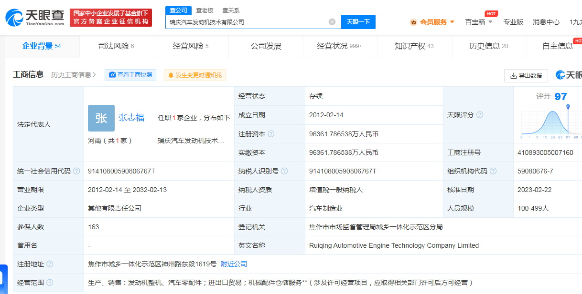This screenshot has width=582, height=294.
Task: Click help icon next to 注册地址
Action: coord(50,264)
